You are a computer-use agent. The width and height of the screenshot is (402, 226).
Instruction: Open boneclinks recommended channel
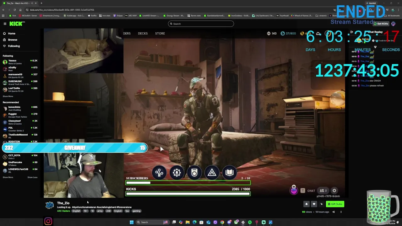20,108
